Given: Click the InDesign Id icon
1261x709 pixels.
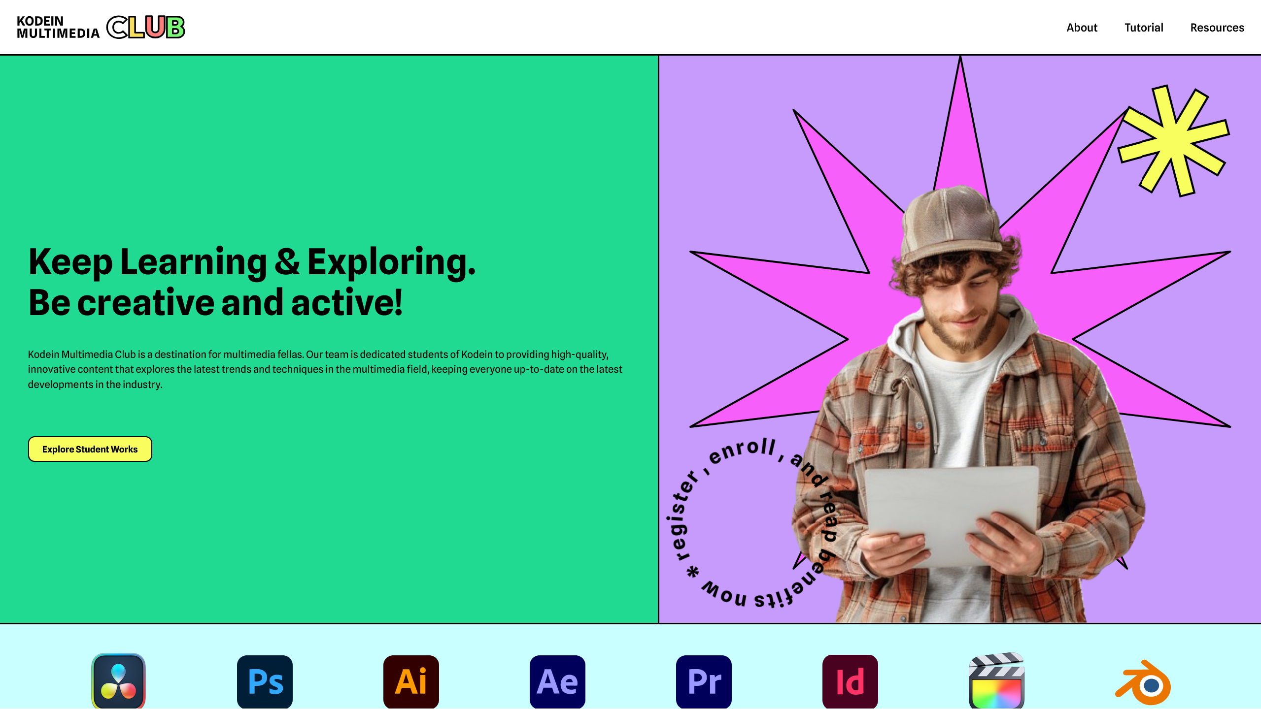Looking at the screenshot, I should tap(850, 681).
